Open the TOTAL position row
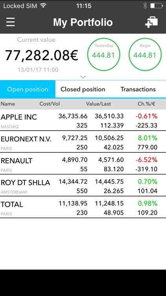The height and width of the screenshot is (296, 166). (x=83, y=207)
